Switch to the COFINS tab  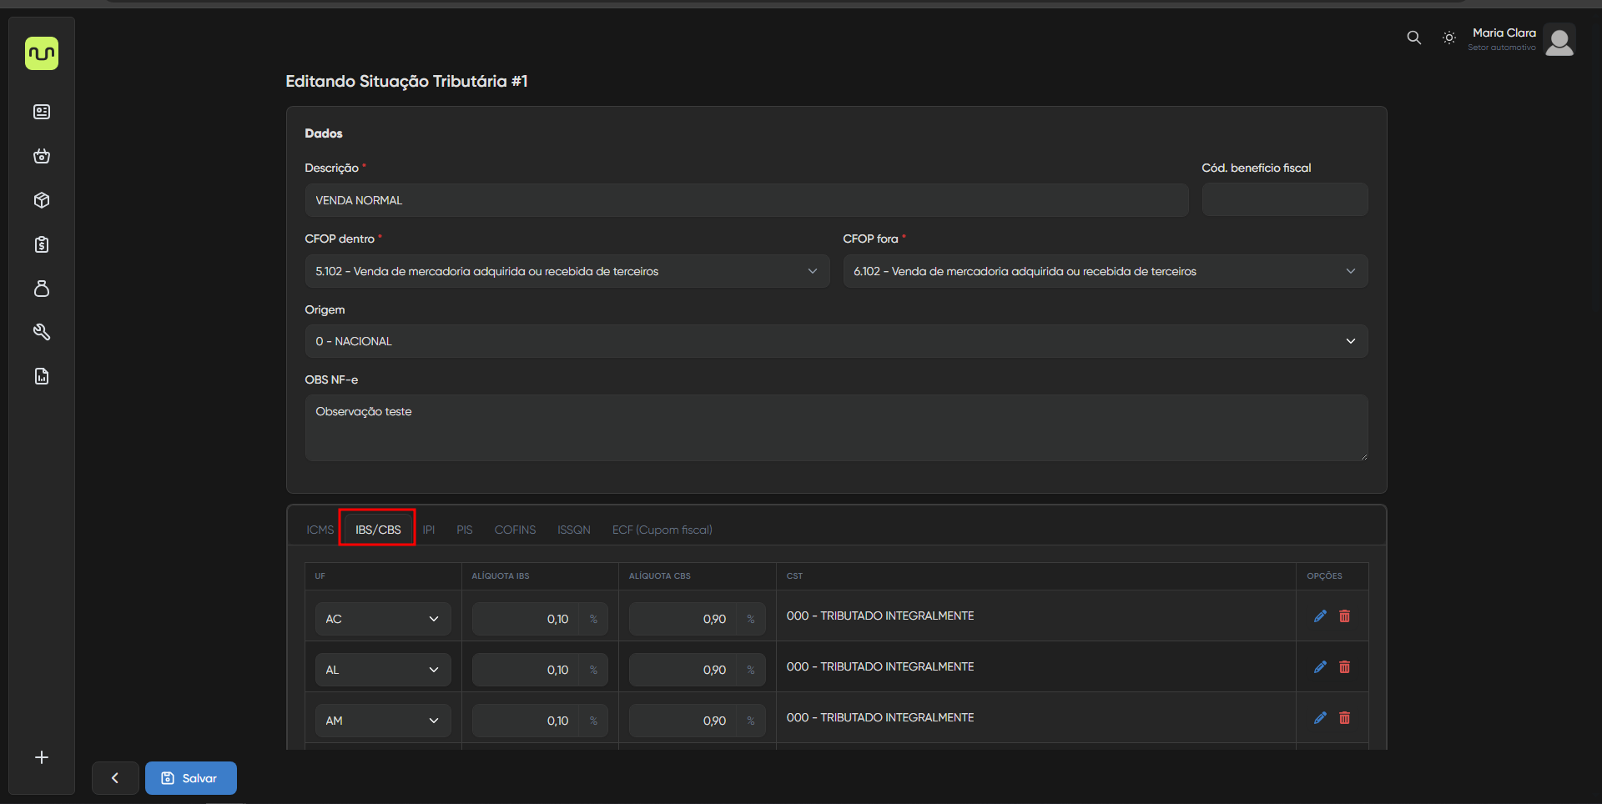515,530
